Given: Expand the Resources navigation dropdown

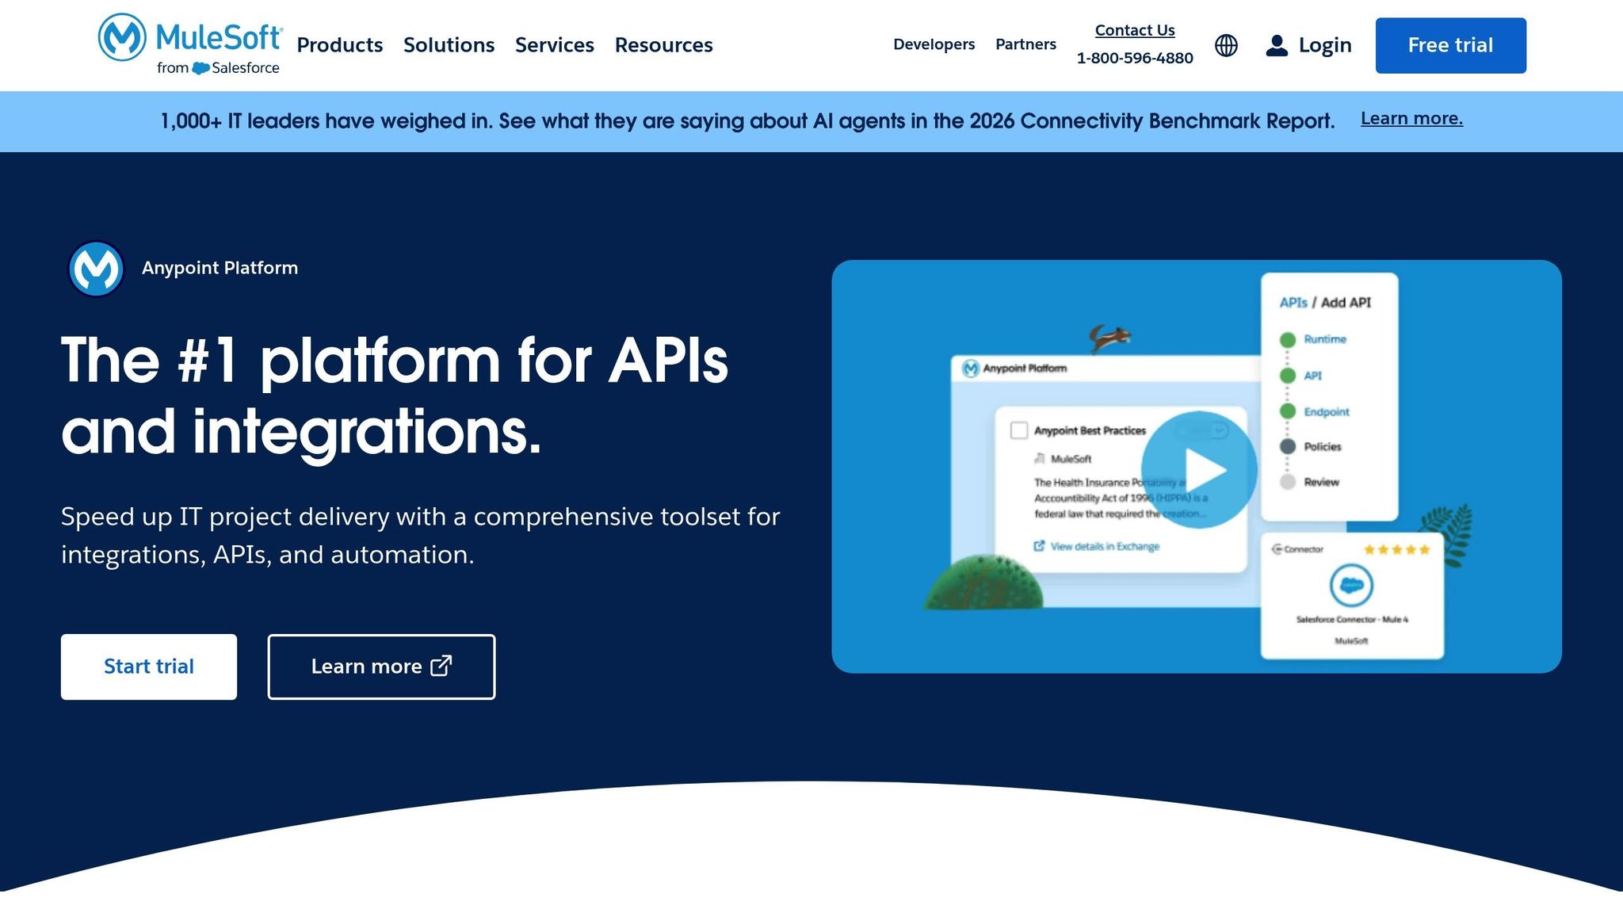Looking at the screenshot, I should click(x=663, y=45).
